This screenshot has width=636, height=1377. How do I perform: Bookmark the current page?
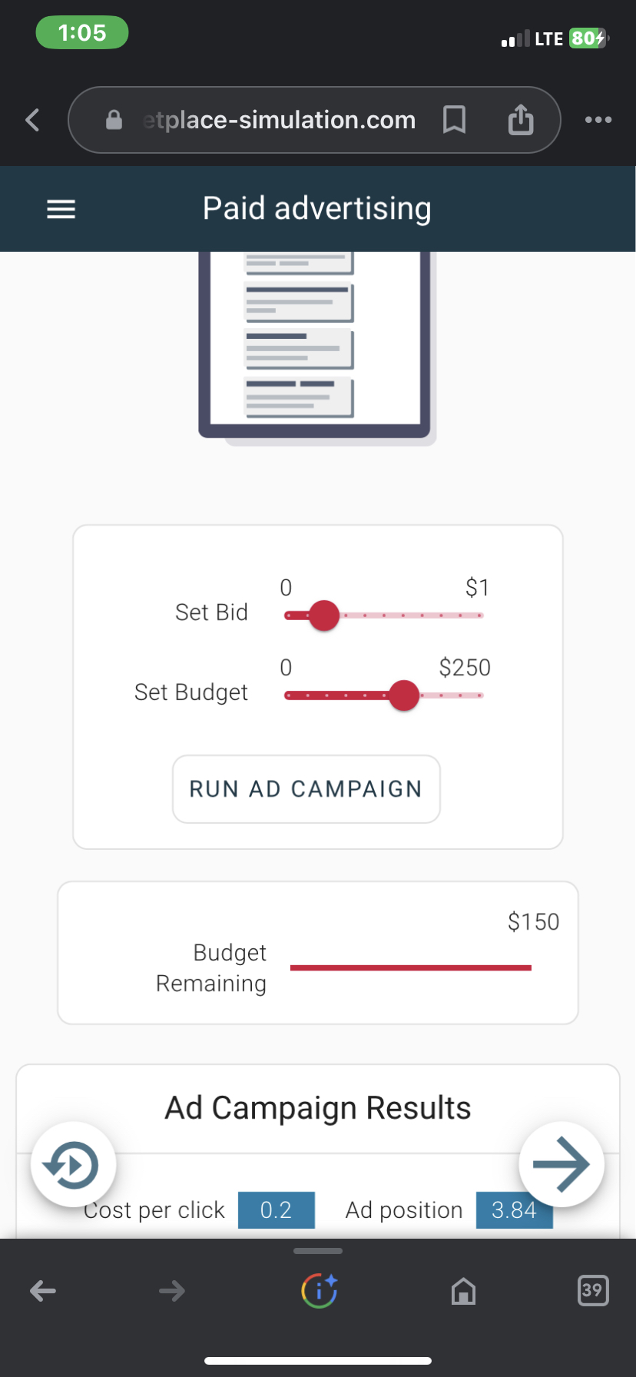454,120
